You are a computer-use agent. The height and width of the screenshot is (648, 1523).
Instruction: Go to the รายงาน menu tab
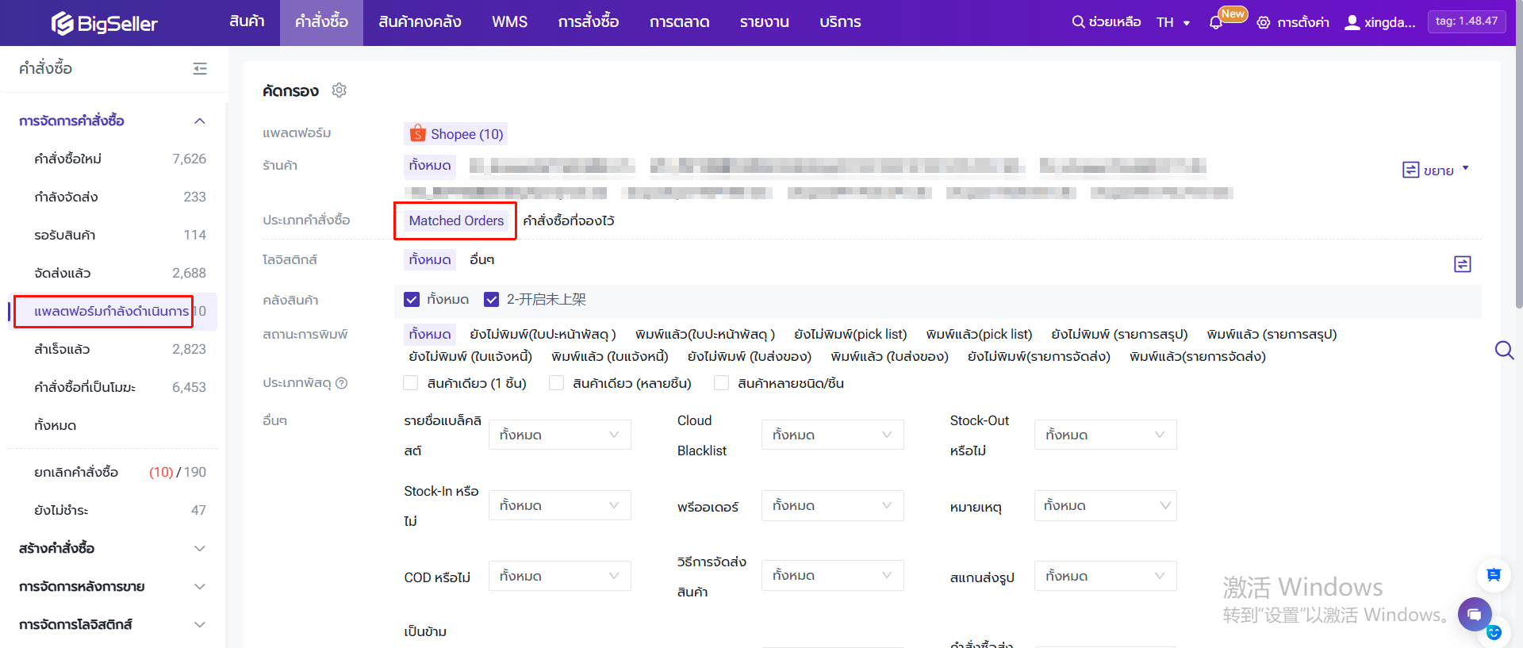point(764,22)
